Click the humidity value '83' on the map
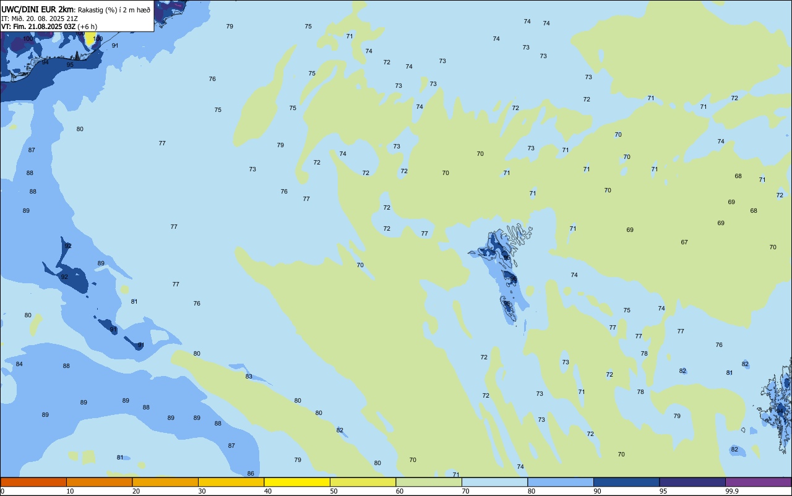Screen dimensions: 792x496 click(249, 376)
